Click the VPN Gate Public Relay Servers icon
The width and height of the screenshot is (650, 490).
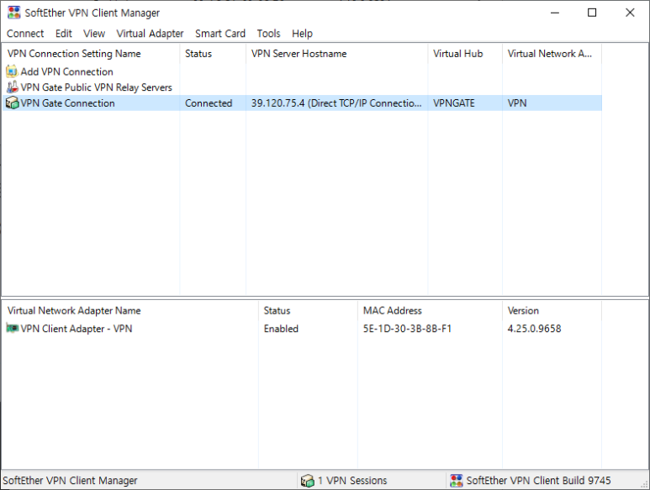click(12, 87)
